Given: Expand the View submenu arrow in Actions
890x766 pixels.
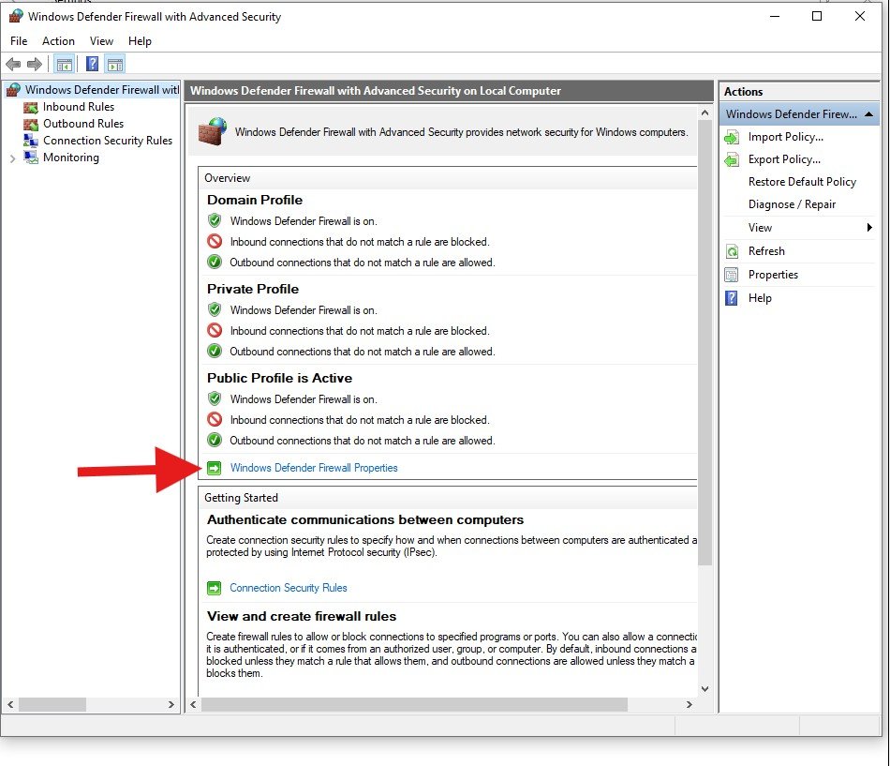Looking at the screenshot, I should click(869, 228).
